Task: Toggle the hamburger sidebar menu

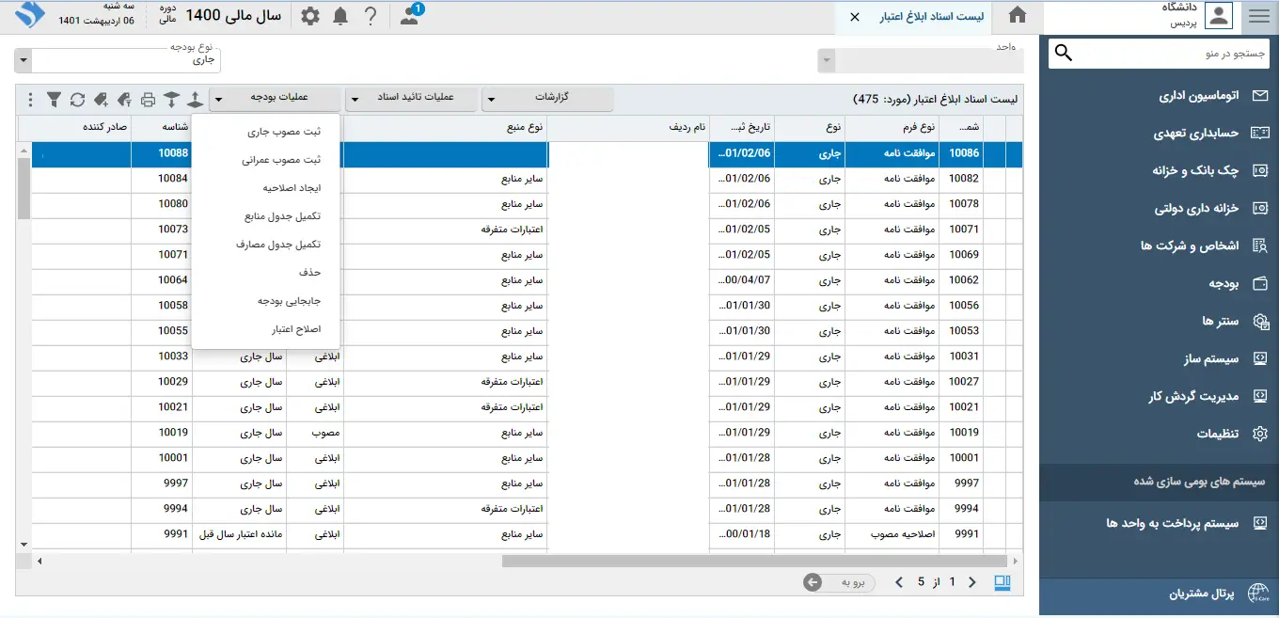Action: 1258,16
